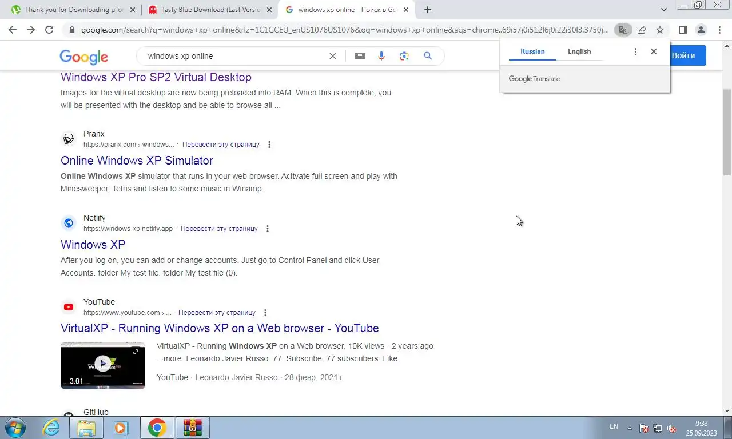Open the on-screen keyboard input tool
The image size is (732, 439).
(360, 56)
